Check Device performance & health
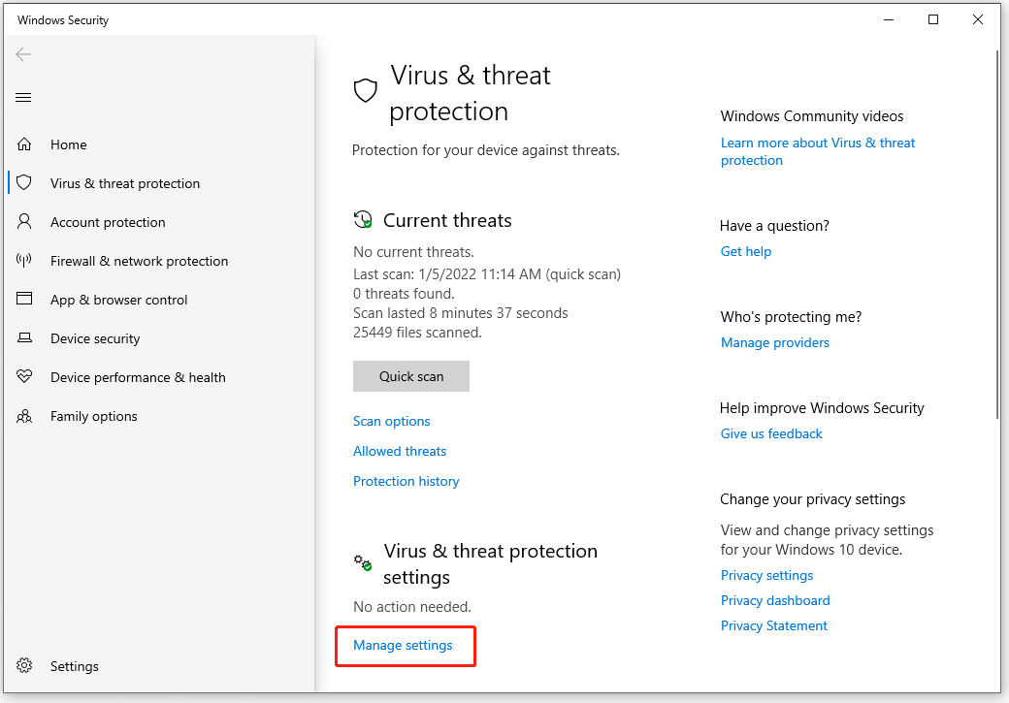Image resolution: width=1009 pixels, height=703 pixels. point(138,376)
